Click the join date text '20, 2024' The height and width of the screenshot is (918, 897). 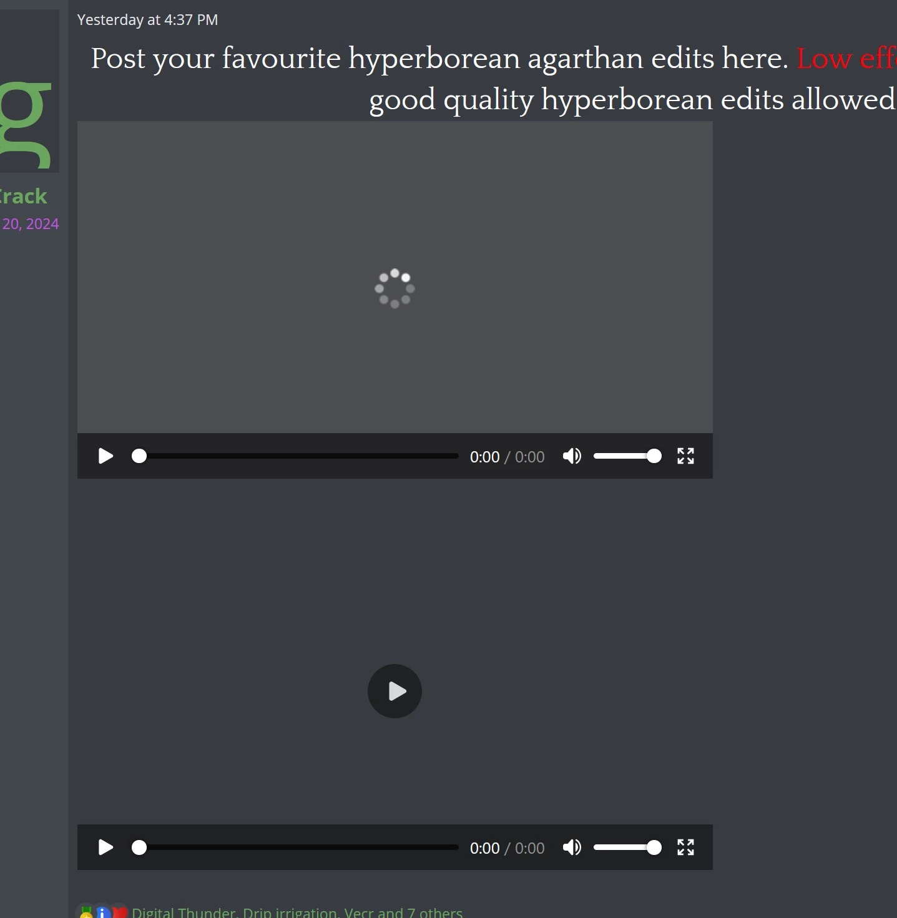tap(31, 224)
